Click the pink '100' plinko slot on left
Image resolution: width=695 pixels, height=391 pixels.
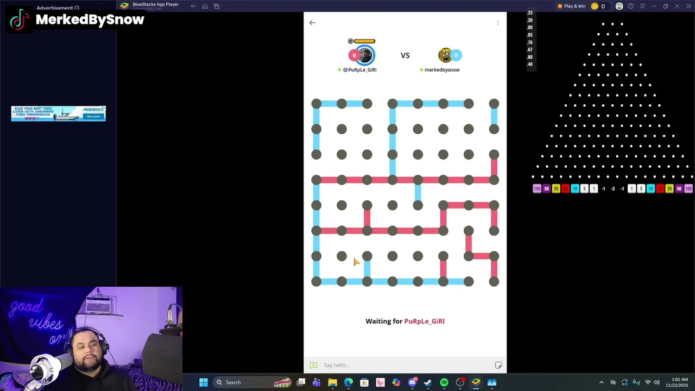point(537,188)
